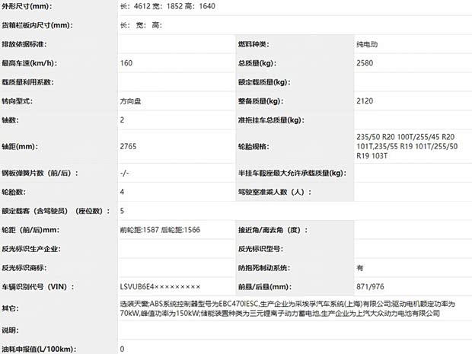Select the wheelbase value 2765
The width and height of the screenshot is (472, 354).
pyautogui.click(x=128, y=146)
